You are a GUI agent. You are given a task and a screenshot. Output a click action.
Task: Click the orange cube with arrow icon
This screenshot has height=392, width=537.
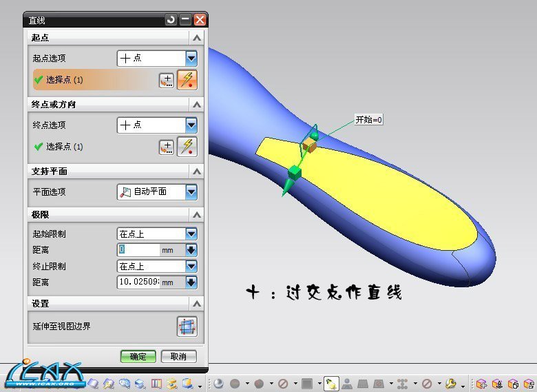coord(497,384)
